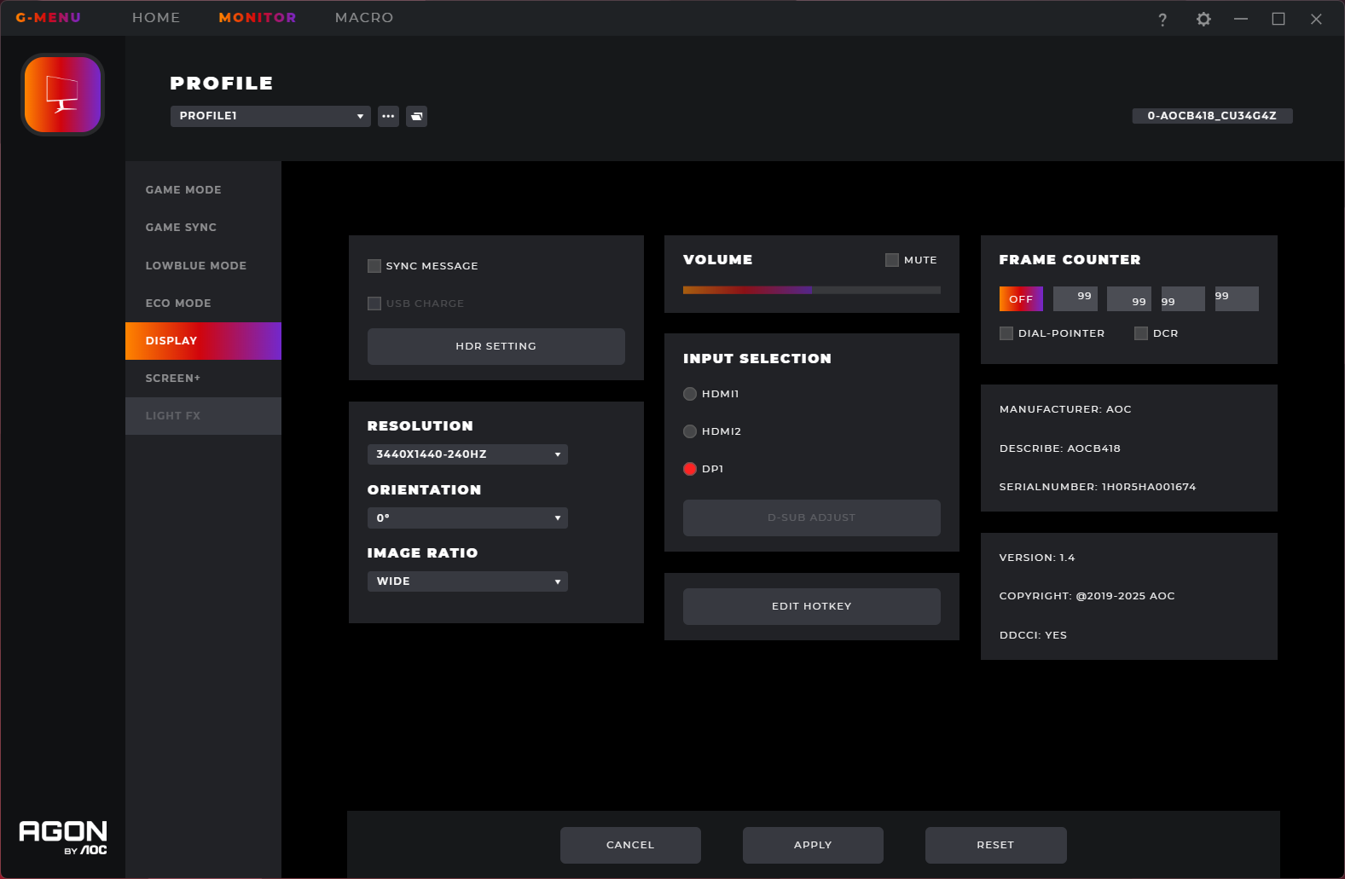This screenshot has width=1345, height=879.
Task: Open help with the question mark icon
Action: [1162, 19]
